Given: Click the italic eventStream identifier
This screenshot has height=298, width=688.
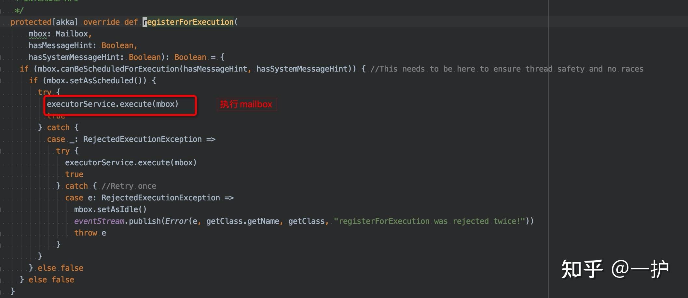Looking at the screenshot, I should pos(99,221).
